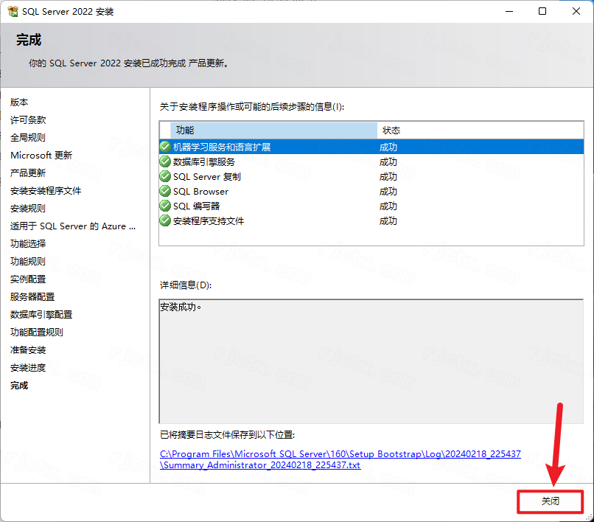The width and height of the screenshot is (594, 522).
Task: Click 成功 status of SQL Server 复制 row
Action: (x=388, y=177)
